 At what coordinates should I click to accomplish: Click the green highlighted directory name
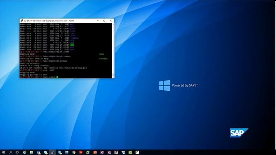pyautogui.click(x=72, y=45)
